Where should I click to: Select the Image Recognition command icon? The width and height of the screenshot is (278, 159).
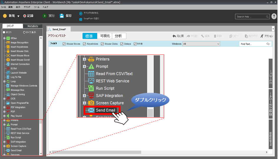click(8, 42)
